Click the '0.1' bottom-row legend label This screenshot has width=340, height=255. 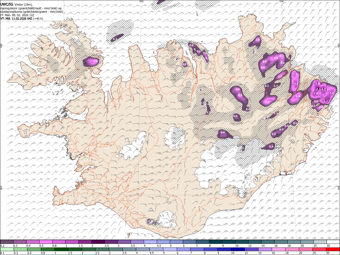(2, 253)
